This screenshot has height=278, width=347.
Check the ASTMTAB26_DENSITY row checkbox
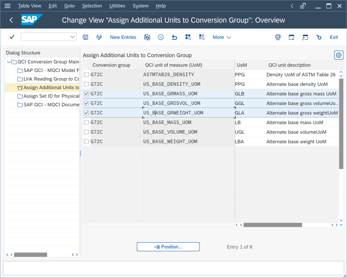[x=86, y=75]
